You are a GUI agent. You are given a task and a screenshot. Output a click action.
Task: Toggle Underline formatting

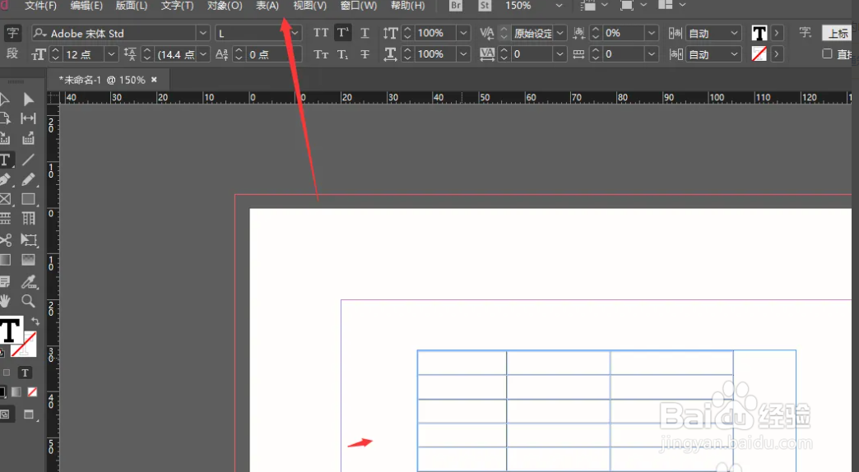pyautogui.click(x=364, y=33)
